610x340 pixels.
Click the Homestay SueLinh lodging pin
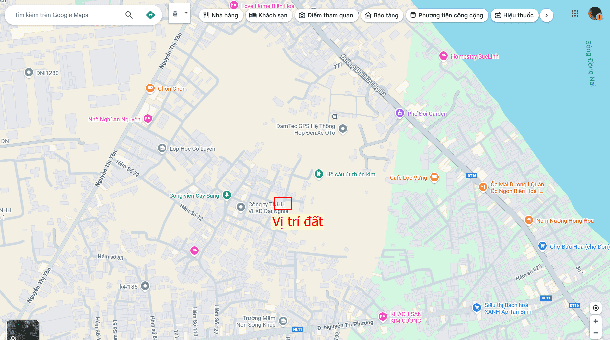tap(443, 56)
